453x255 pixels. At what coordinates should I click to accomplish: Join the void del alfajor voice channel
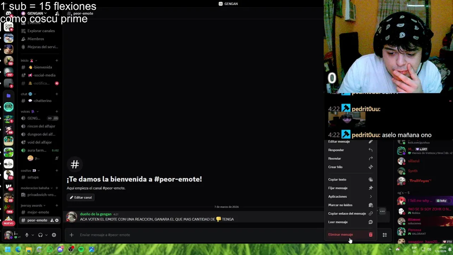point(40,142)
